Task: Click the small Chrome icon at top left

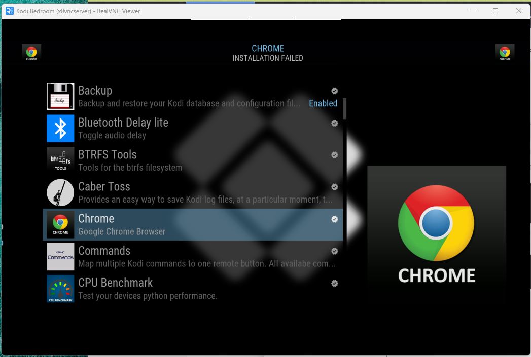Action: click(31, 53)
